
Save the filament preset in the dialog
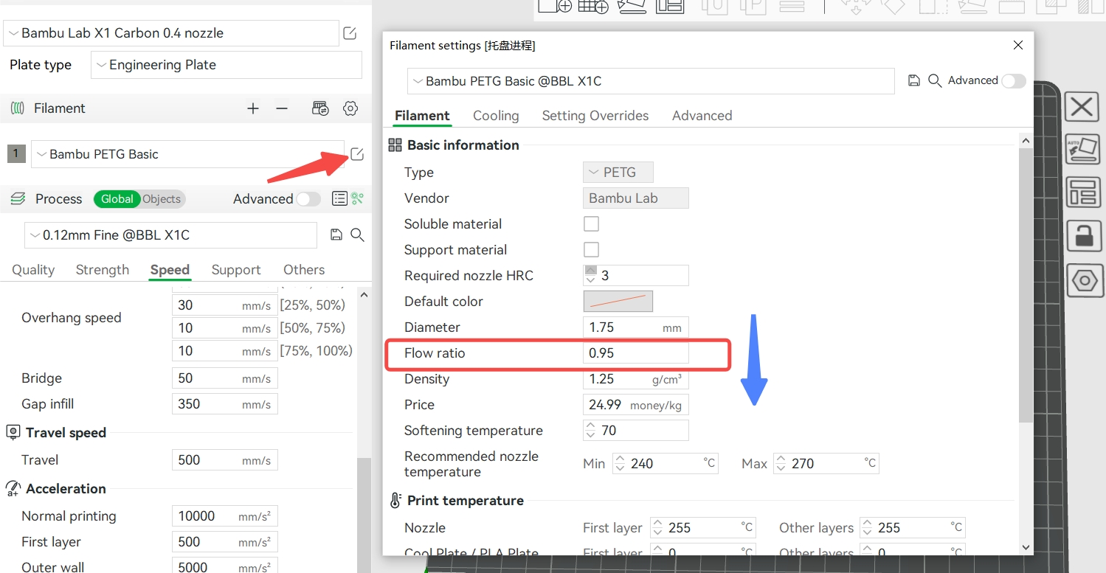pos(914,80)
